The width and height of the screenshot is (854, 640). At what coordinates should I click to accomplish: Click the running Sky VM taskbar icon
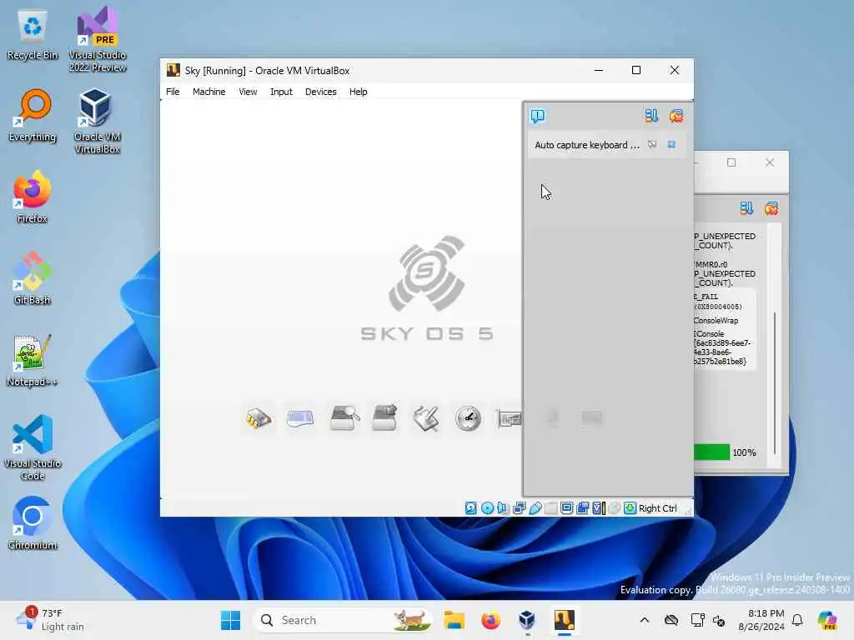tap(565, 620)
